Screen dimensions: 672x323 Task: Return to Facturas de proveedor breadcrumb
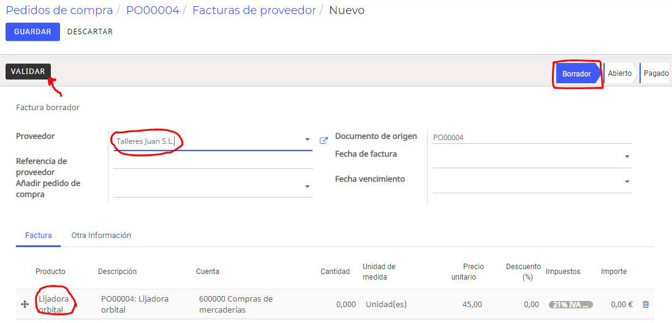[x=254, y=10]
